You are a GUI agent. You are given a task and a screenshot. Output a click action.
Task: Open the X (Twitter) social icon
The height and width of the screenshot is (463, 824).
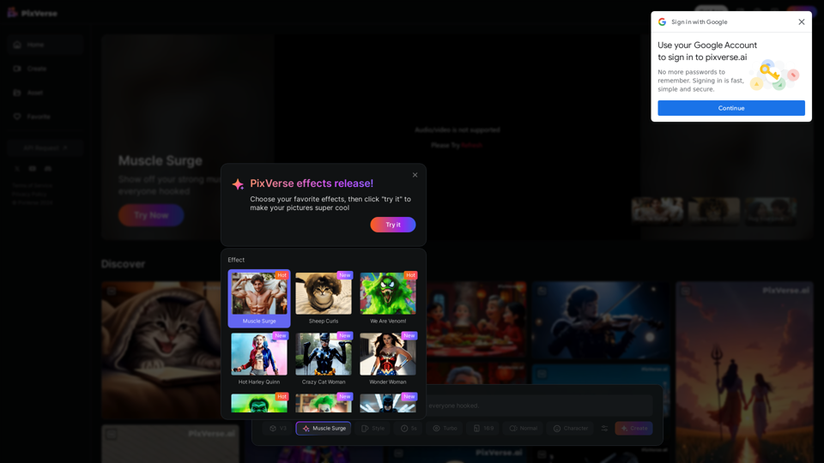(17, 169)
